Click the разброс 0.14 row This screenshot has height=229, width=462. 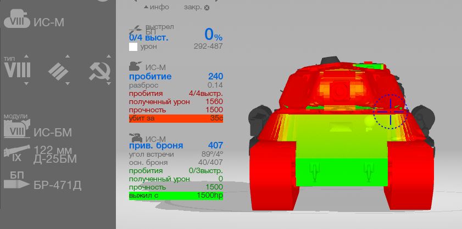pos(176,85)
